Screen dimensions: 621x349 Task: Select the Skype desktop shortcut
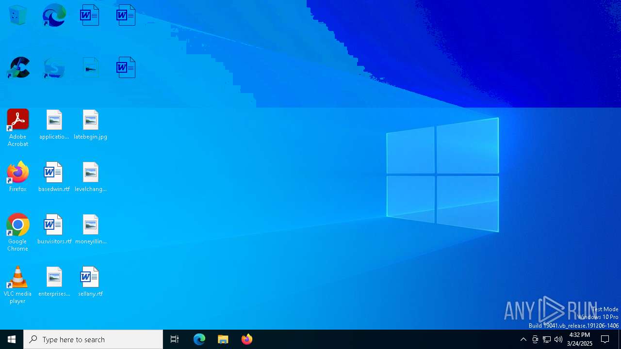[x=54, y=68]
